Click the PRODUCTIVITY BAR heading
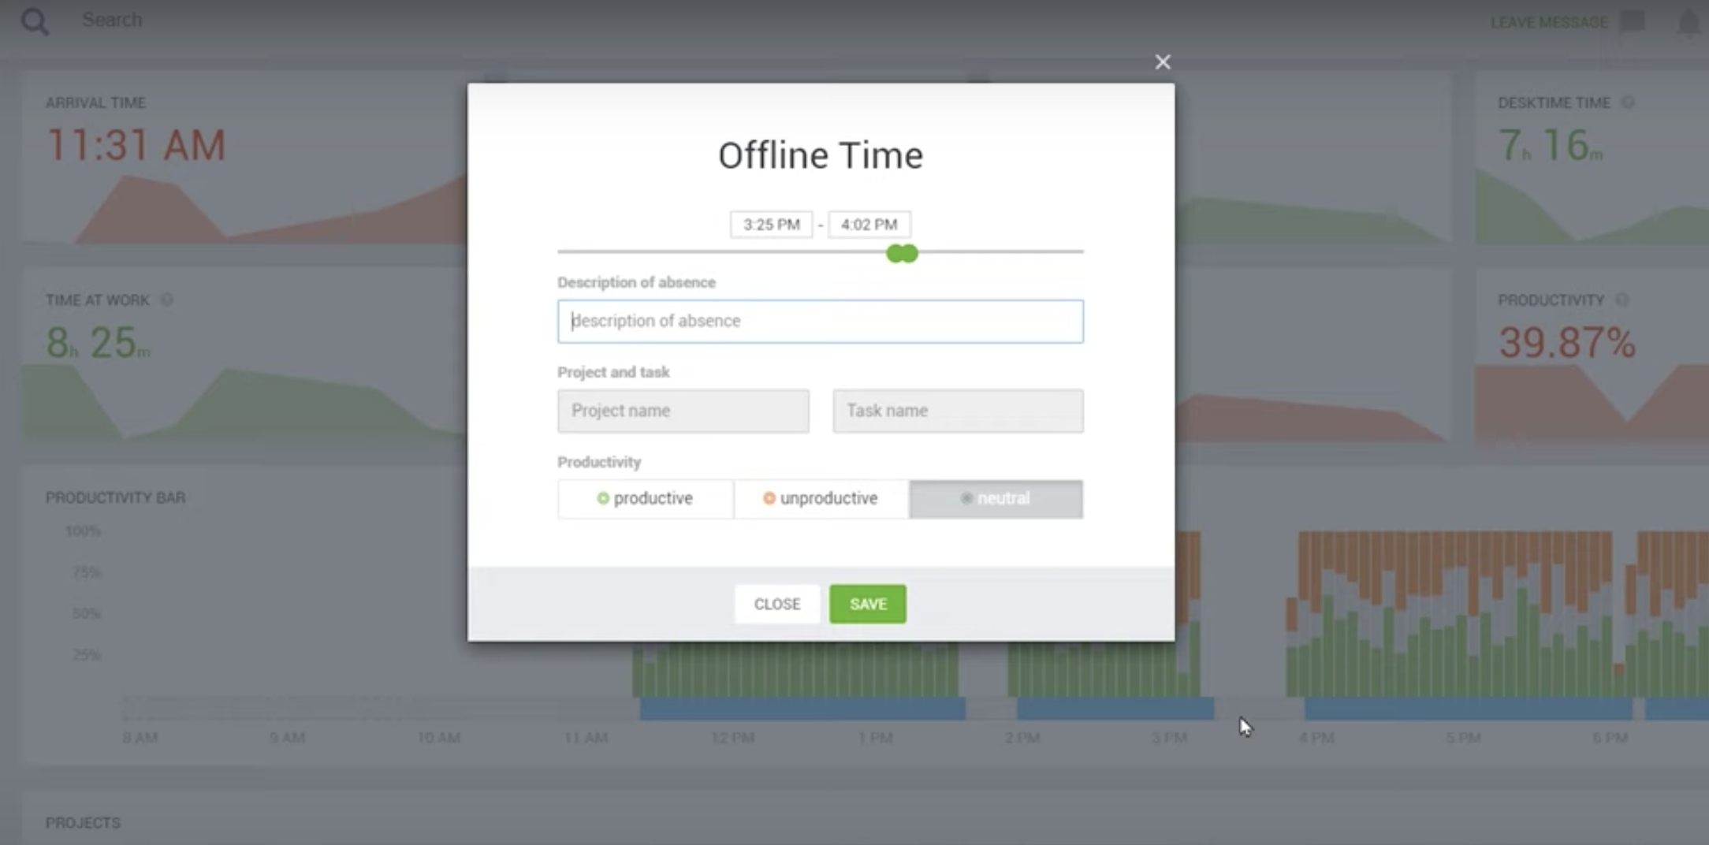The height and width of the screenshot is (845, 1709). (115, 497)
